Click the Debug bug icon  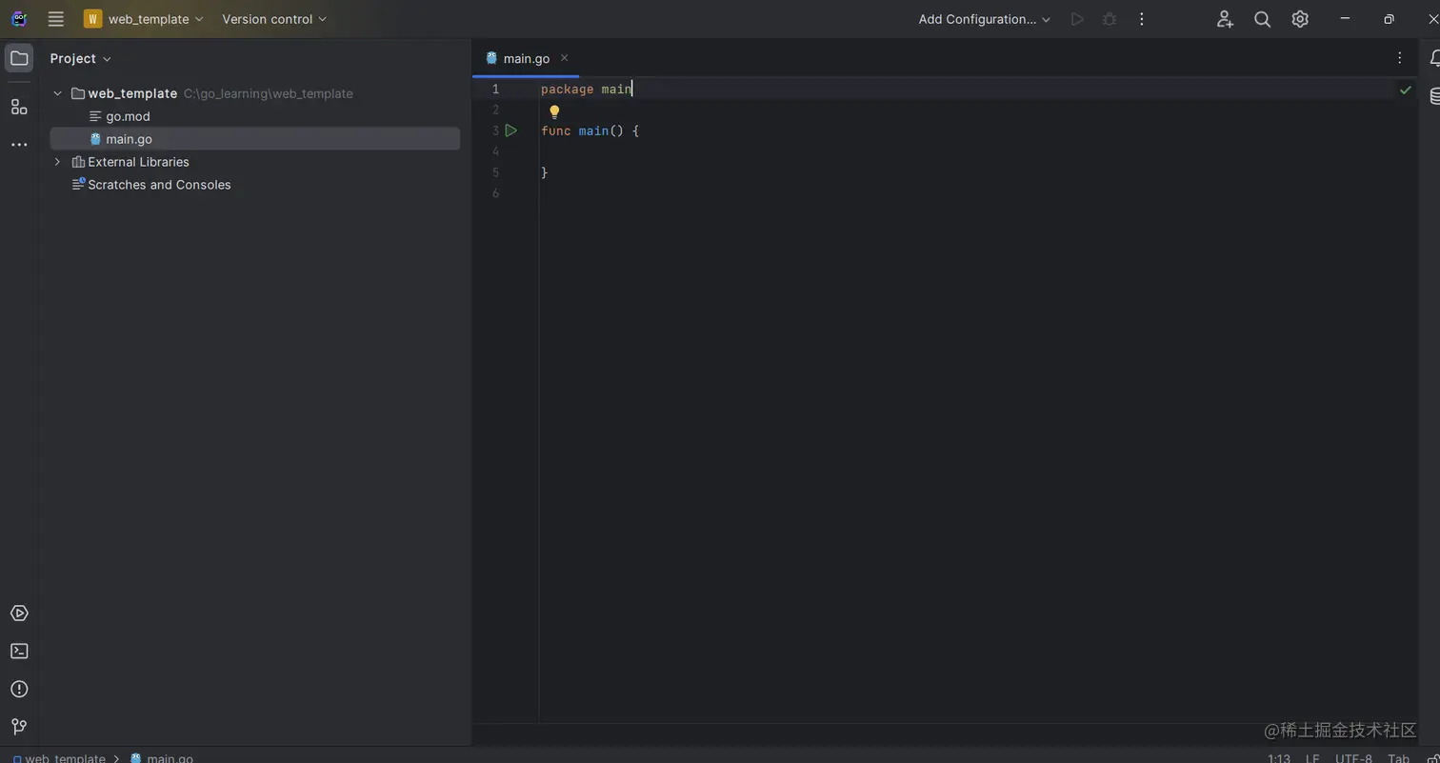tap(1110, 19)
